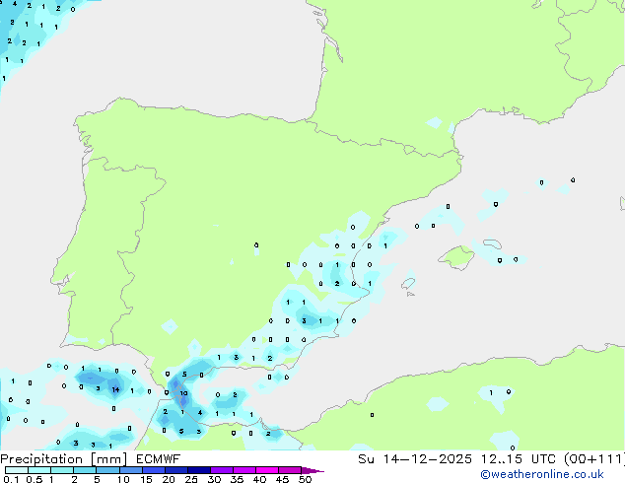Click the legend label '50'
The image size is (625, 483).
point(306,479)
